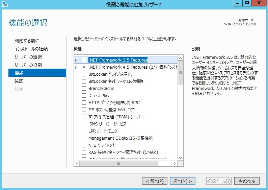268x190 pixels.
Task: Switch to サーバーの役割 step
Action: (28, 65)
